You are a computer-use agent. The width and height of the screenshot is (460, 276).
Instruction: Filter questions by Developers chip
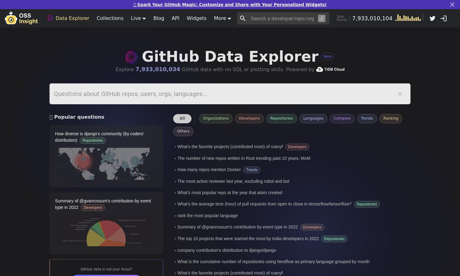point(249,118)
